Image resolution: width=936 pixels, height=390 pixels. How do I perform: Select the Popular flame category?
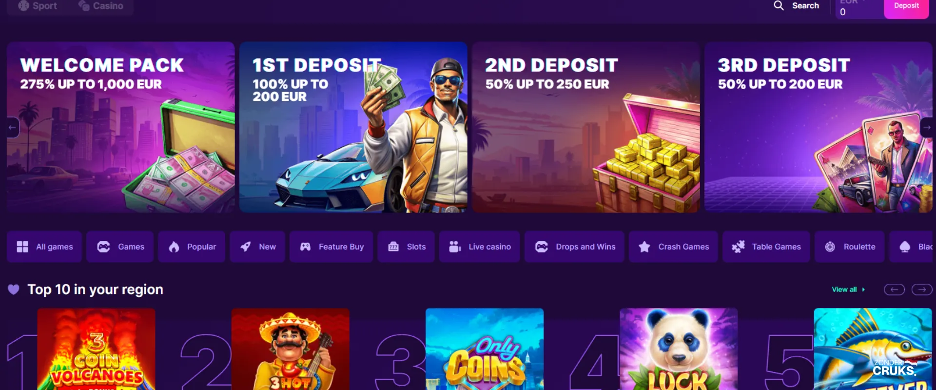click(192, 247)
